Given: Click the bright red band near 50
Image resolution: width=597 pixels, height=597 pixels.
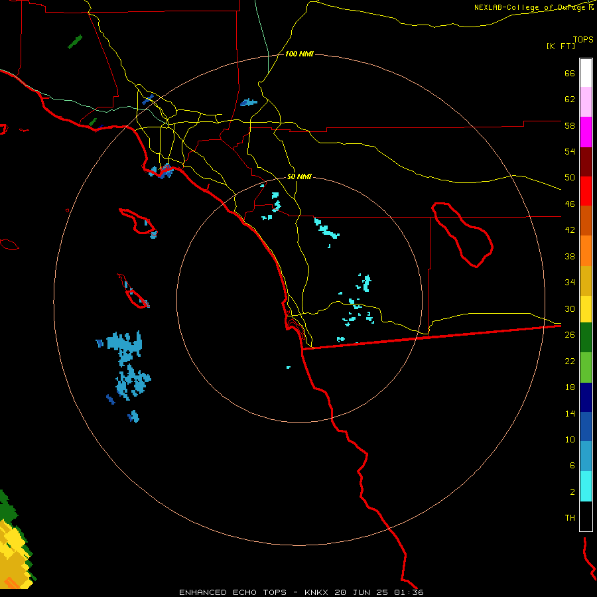Looking at the screenshot, I should [586, 191].
